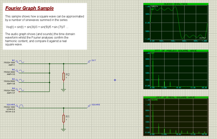The height and width of the screenshot is (139, 217).
Task: Click the SQUARE pulse generator symbol
Action: pos(21,106)
